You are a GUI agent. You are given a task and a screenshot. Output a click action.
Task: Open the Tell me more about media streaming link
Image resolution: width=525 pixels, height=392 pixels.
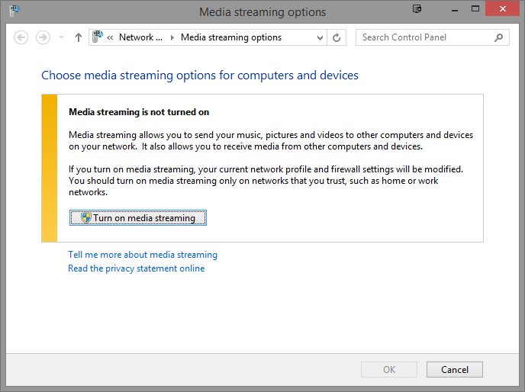143,255
